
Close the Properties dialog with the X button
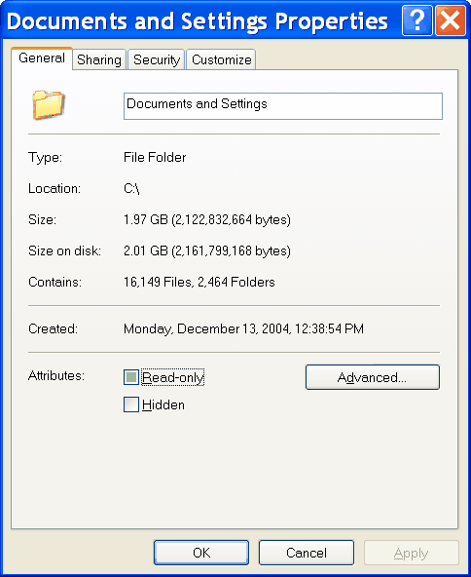point(450,20)
